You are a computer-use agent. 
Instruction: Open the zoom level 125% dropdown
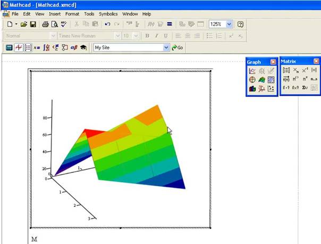click(x=229, y=24)
